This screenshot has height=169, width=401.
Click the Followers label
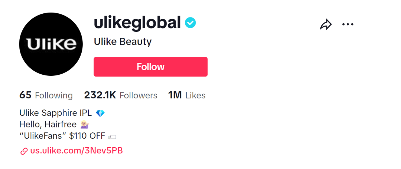pos(138,95)
